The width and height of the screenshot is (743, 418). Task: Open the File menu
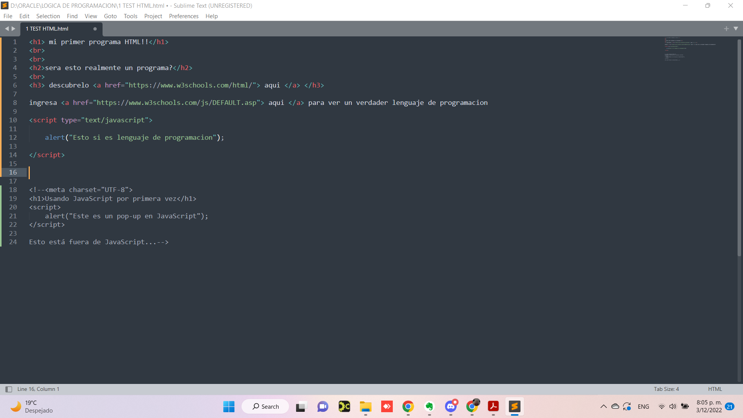click(x=8, y=16)
